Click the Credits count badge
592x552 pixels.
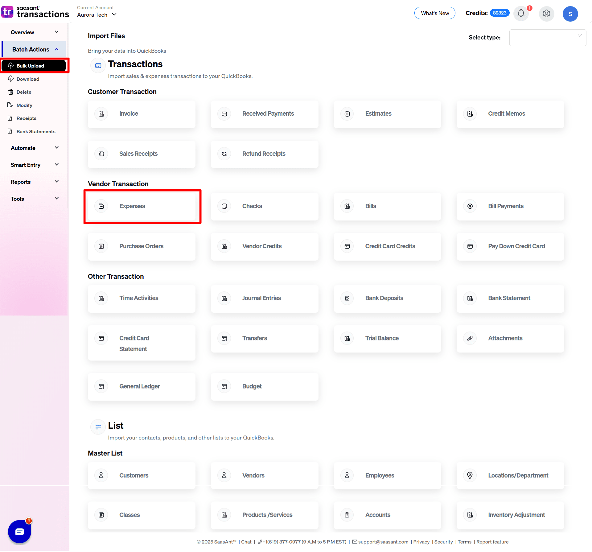coord(499,13)
